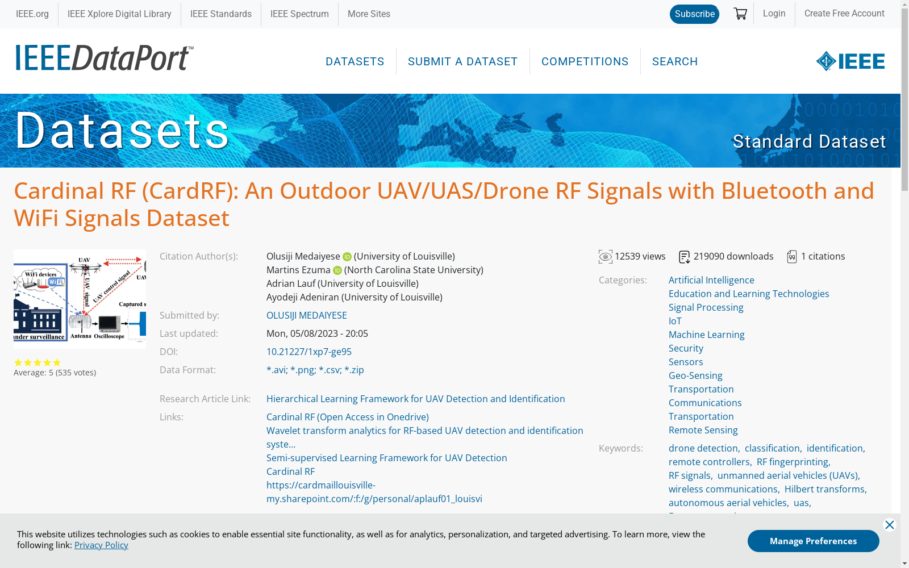Open the DATASETS menu
This screenshot has height=568, width=909.
[355, 61]
